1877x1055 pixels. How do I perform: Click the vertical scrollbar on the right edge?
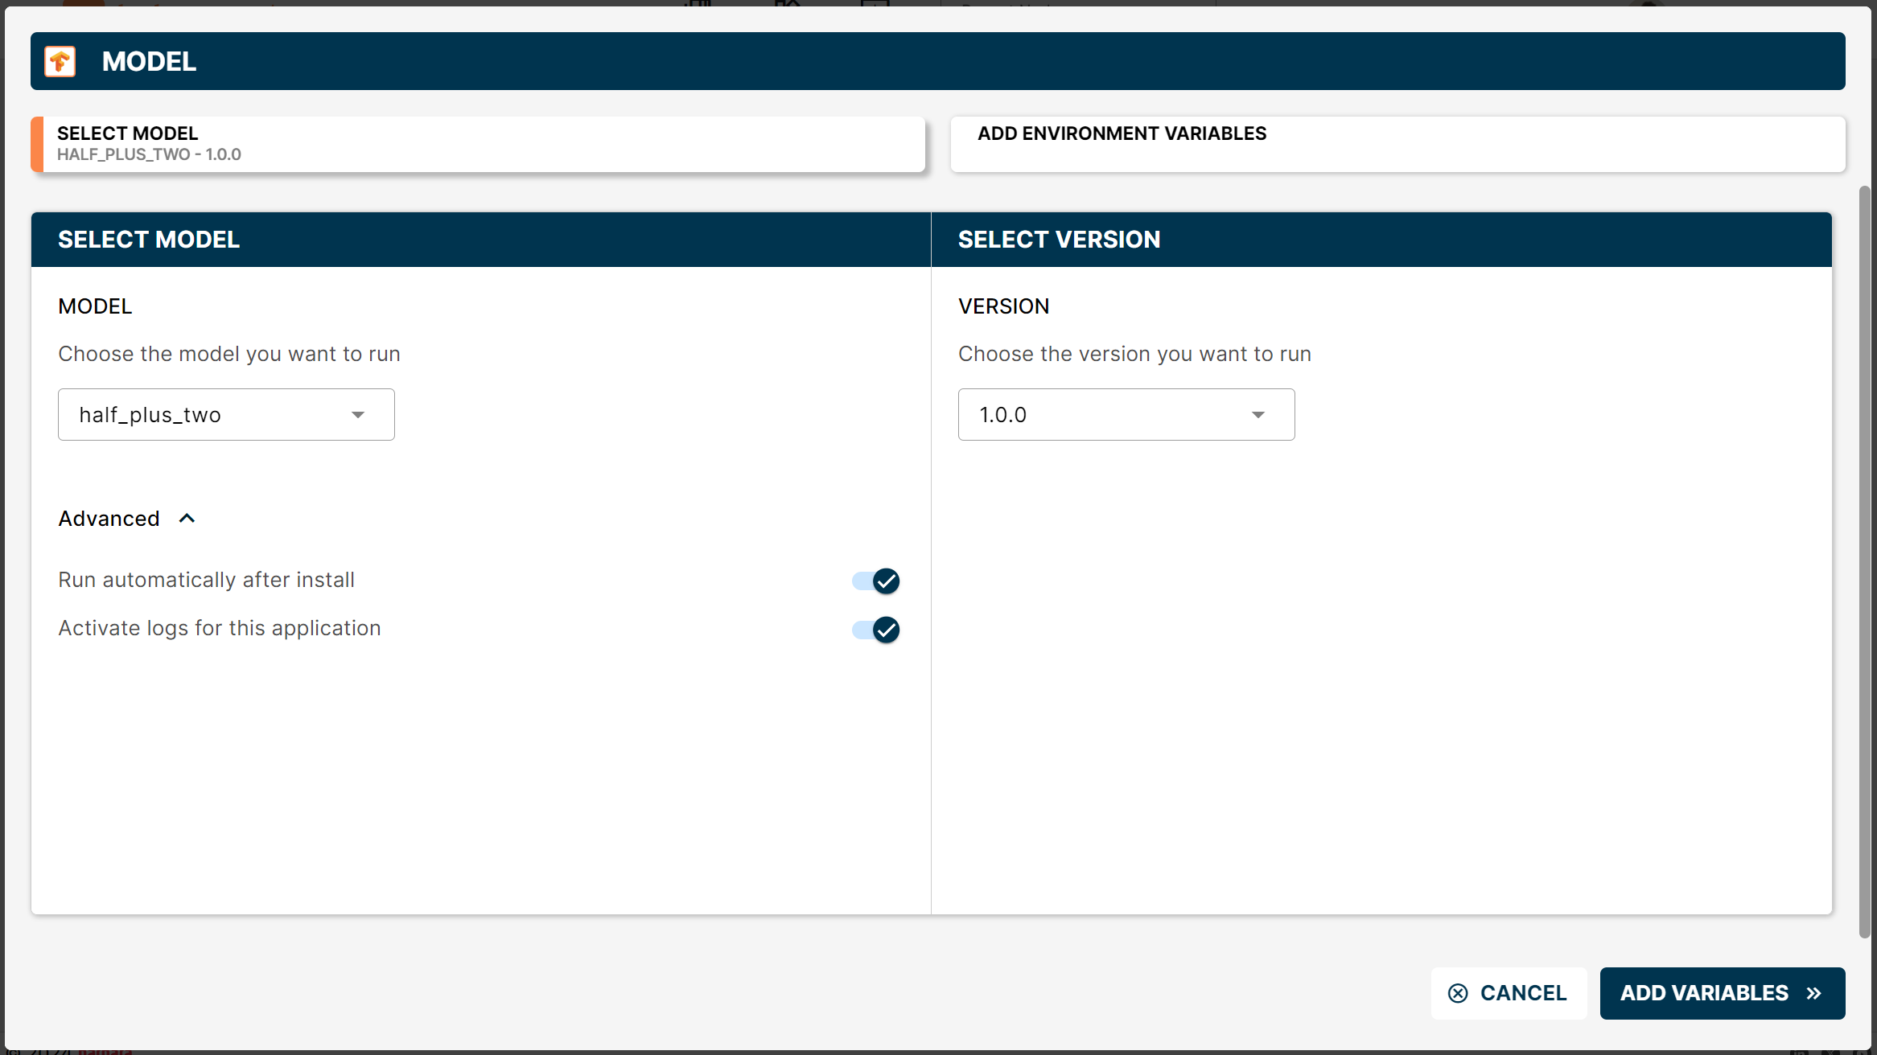point(1864,563)
